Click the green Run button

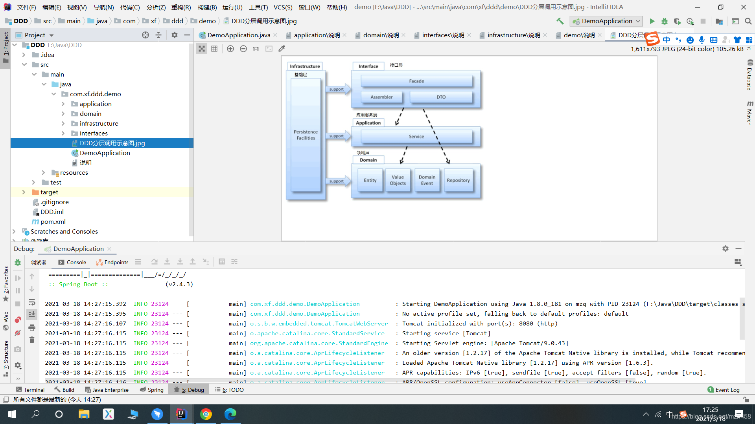pos(652,21)
